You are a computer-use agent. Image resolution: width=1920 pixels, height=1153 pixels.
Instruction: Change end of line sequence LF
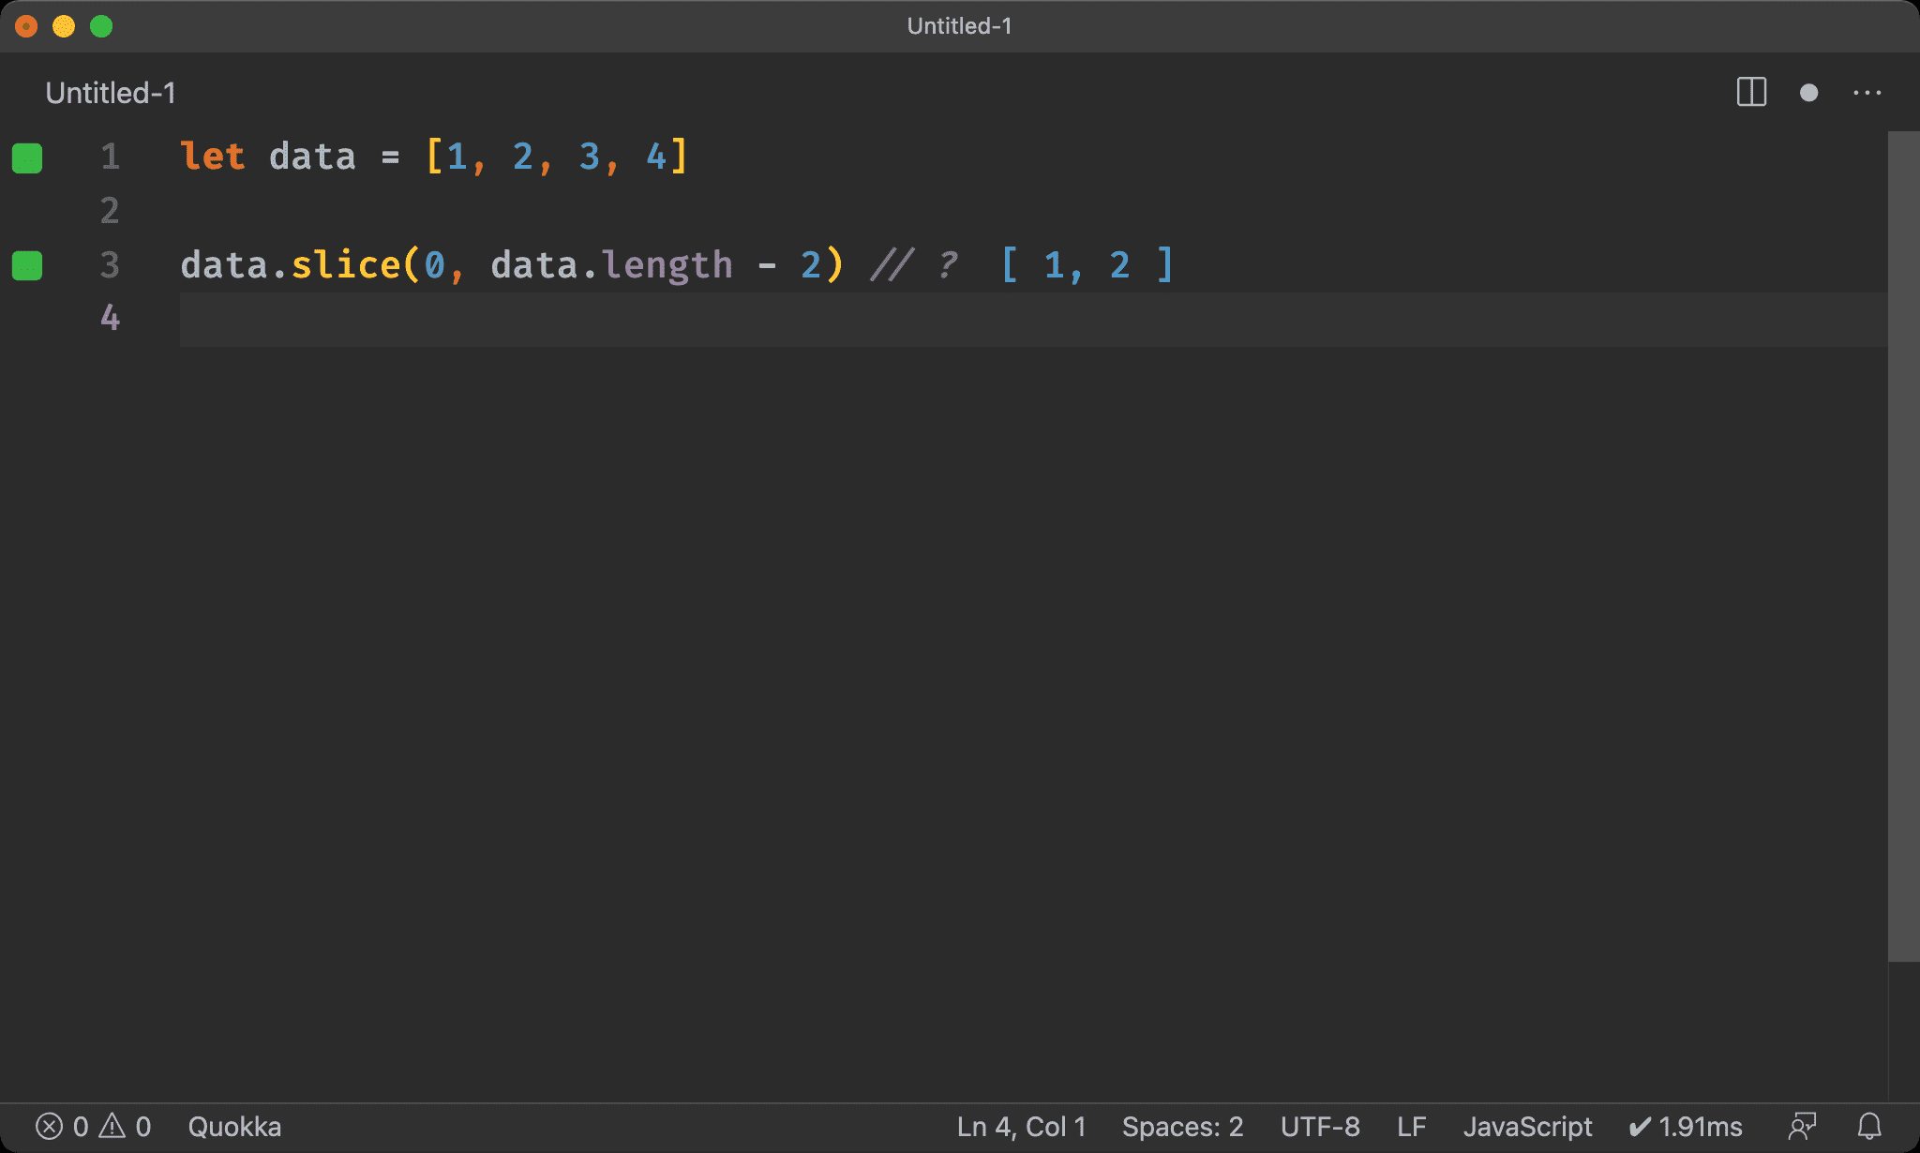pos(1411,1126)
